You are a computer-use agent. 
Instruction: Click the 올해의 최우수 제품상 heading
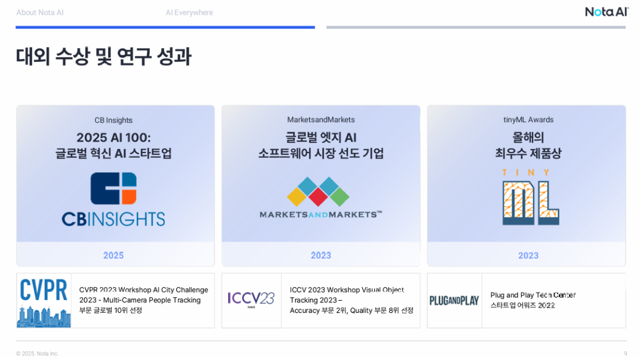pos(528,145)
